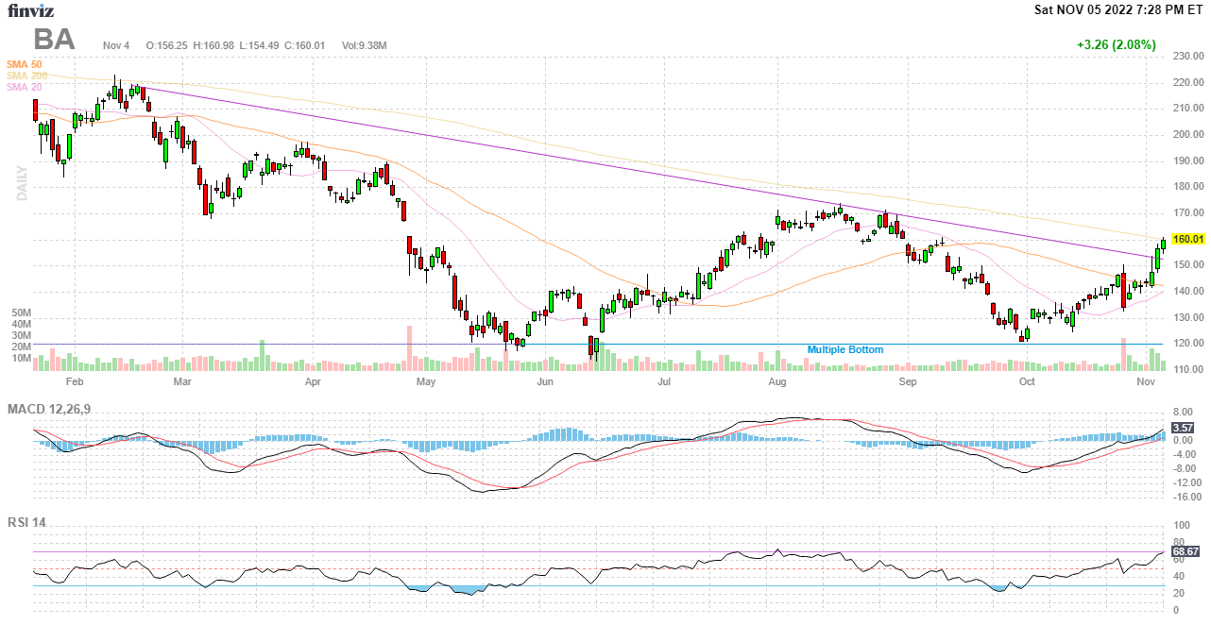The image size is (1211, 625).
Task: Click the 50M volume axis label
Action: [x=23, y=312]
